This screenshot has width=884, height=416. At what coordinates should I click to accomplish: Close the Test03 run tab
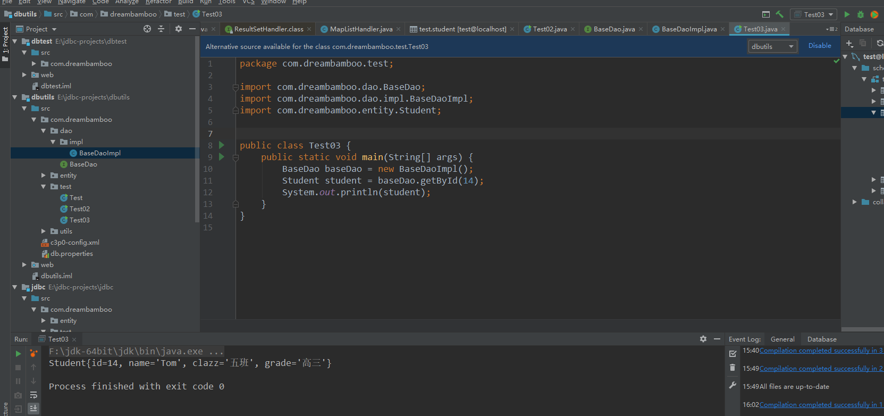pos(74,339)
